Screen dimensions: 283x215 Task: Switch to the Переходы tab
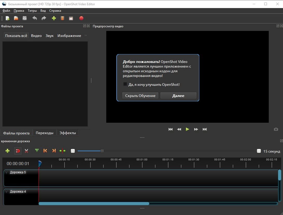[45, 133]
